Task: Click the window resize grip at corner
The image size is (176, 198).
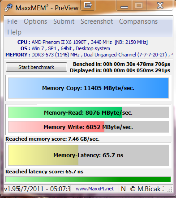Action: [x=170, y=189]
